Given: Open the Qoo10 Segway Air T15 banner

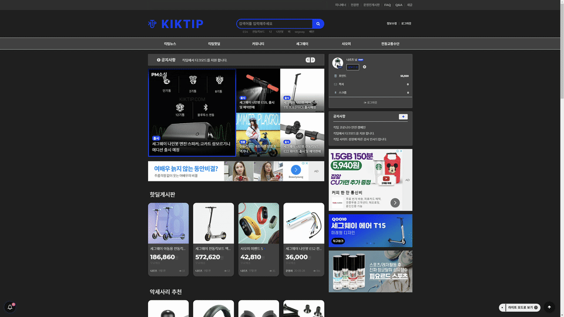Looking at the screenshot, I should click(371, 231).
